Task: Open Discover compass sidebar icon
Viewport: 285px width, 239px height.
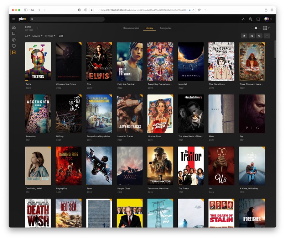Action: [x=14, y=40]
